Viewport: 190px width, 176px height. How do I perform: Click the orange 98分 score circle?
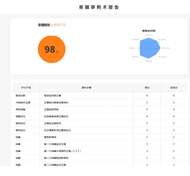tap(51, 49)
